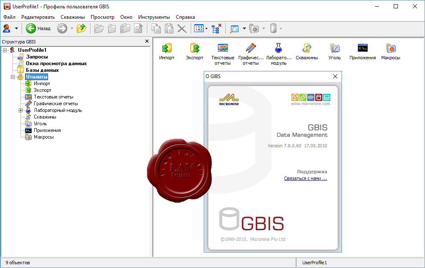Open the Инструменты menu
The image size is (425, 268).
(x=154, y=17)
